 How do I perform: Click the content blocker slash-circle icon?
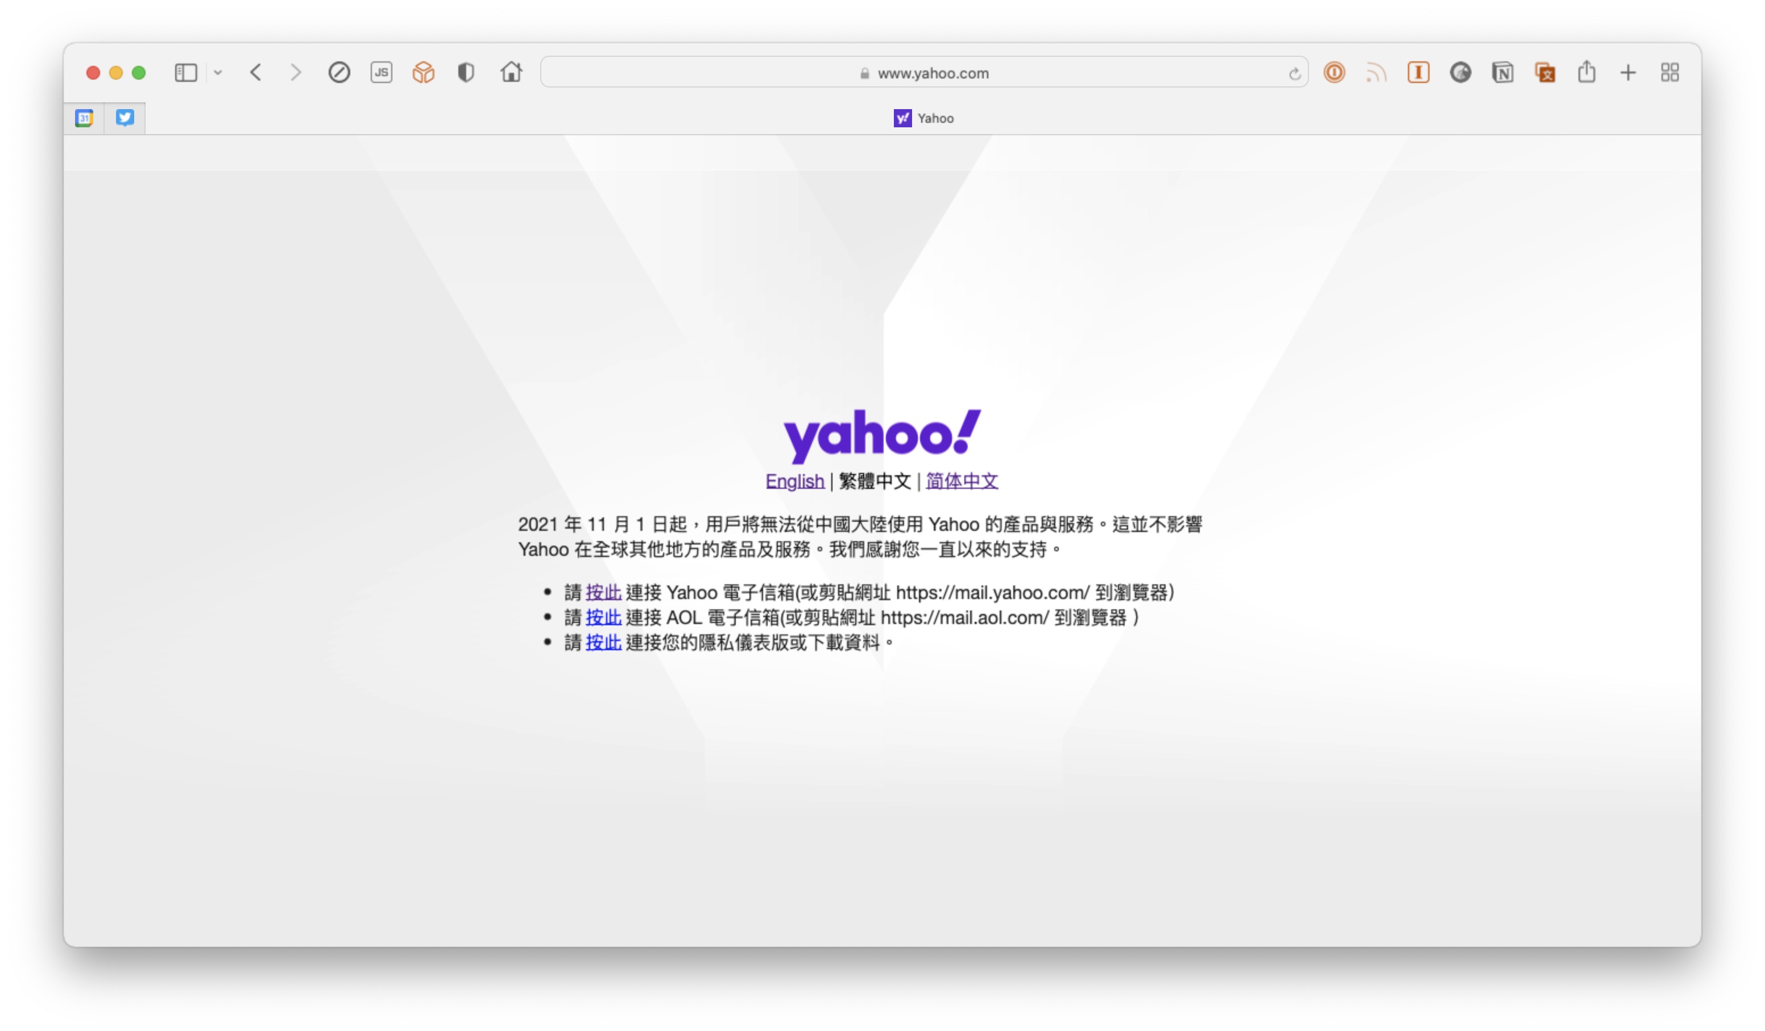[339, 73]
